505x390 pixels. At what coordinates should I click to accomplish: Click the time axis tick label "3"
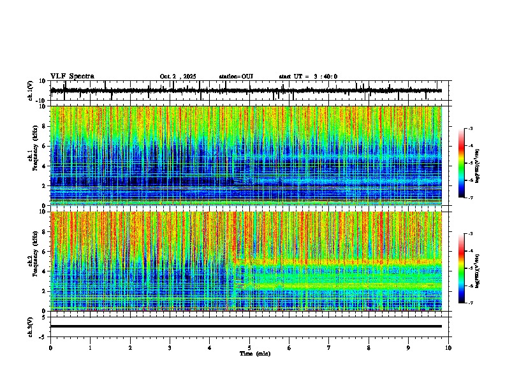click(x=170, y=348)
